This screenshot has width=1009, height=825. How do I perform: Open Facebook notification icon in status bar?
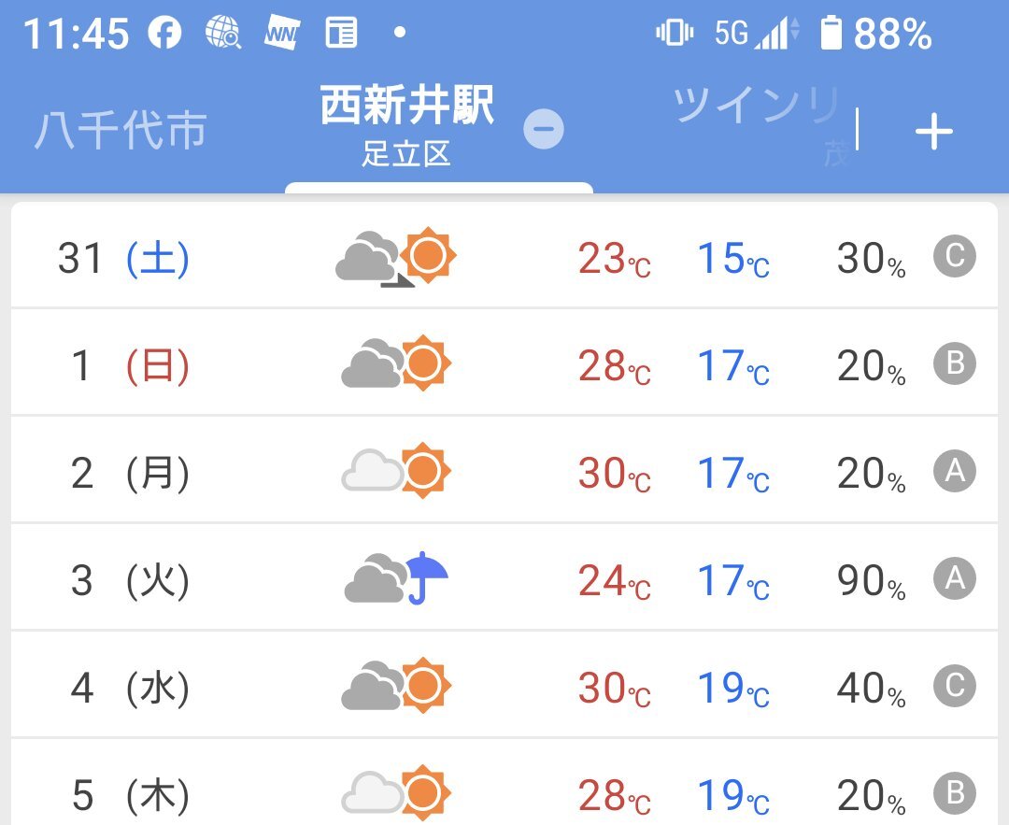164,32
